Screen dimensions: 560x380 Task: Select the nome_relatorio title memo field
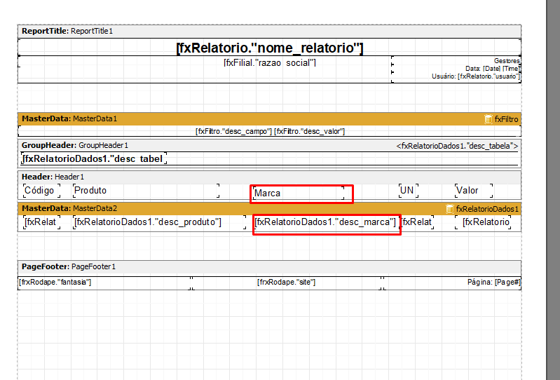pos(269,48)
